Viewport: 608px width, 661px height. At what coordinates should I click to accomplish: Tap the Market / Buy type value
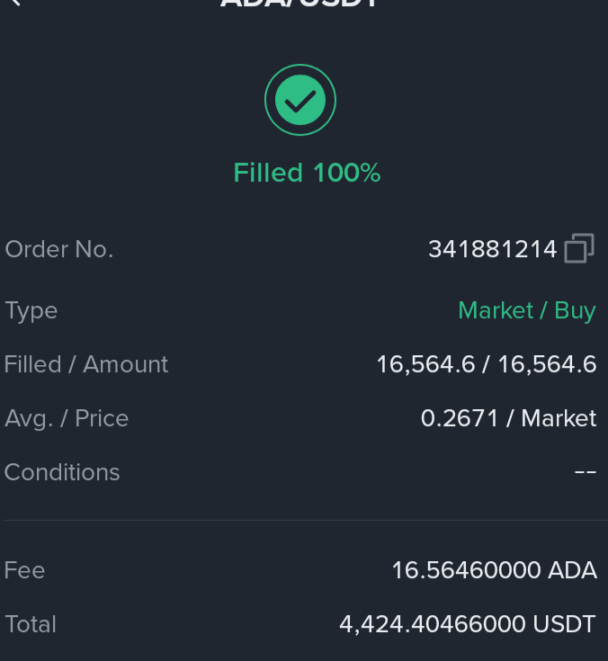pyautogui.click(x=527, y=311)
